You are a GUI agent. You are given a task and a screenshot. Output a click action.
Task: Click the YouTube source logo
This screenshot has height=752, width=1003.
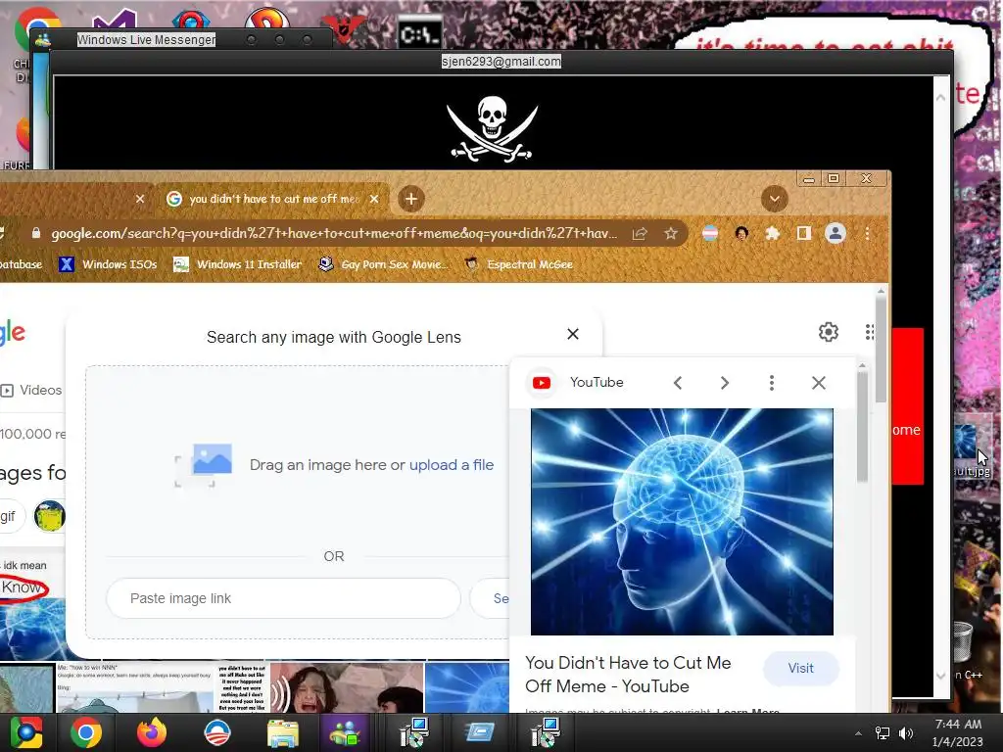click(x=541, y=383)
